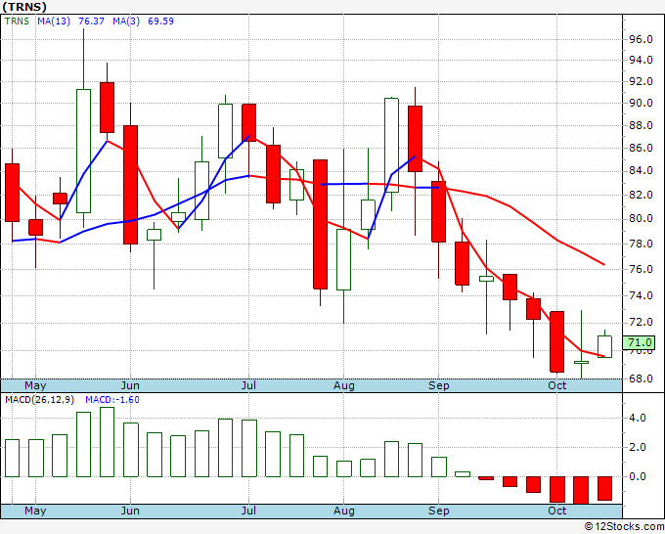Click Jul on the MACD panel axis
This screenshot has height=534, width=665.
(248, 511)
